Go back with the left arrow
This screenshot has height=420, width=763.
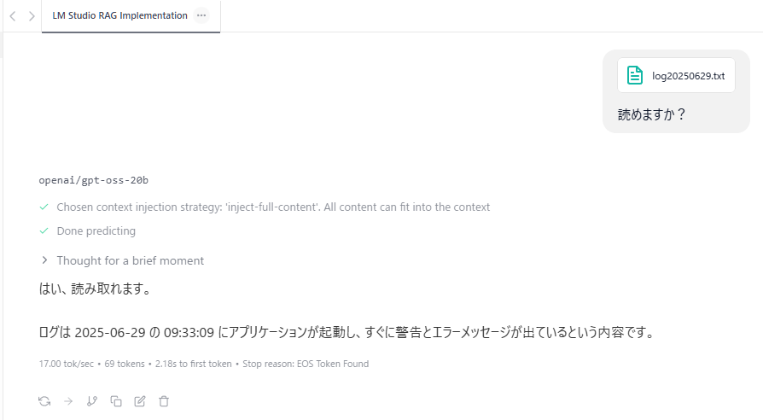[13, 16]
